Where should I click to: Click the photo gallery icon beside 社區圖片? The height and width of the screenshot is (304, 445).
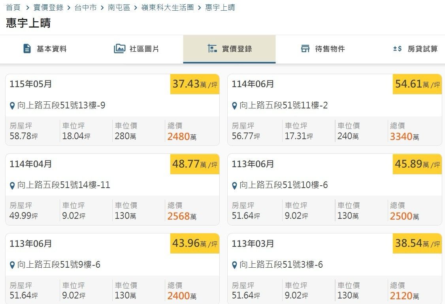119,48
